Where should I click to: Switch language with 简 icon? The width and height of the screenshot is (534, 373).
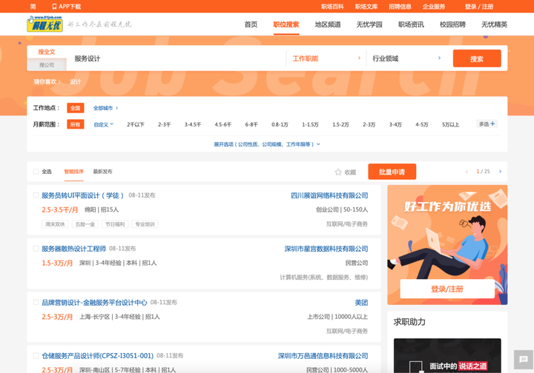(33, 7)
